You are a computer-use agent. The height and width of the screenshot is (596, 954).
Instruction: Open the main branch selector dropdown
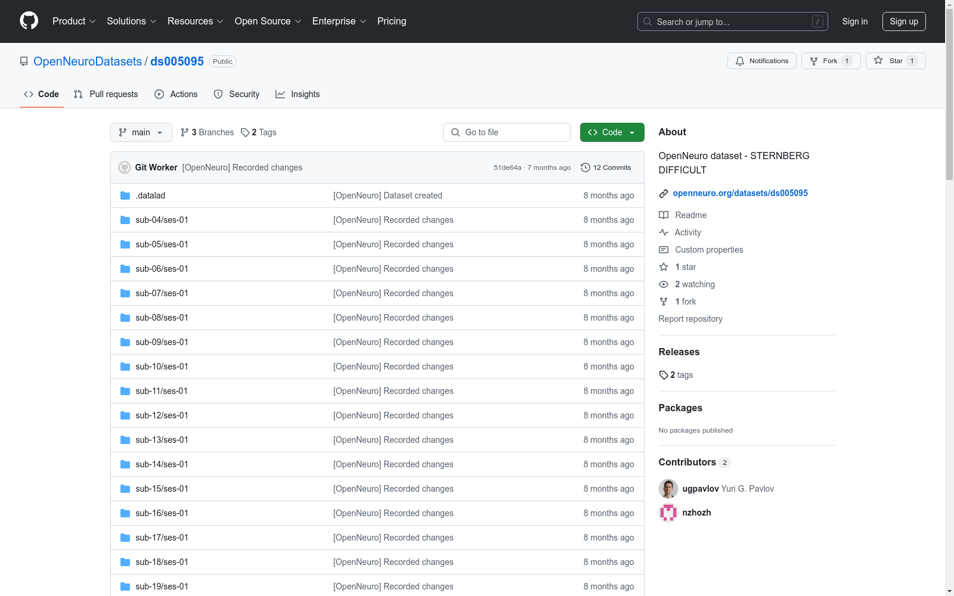(x=141, y=132)
